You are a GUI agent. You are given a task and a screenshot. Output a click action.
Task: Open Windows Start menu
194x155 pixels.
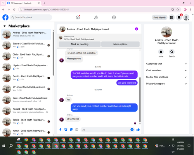point(3,146)
